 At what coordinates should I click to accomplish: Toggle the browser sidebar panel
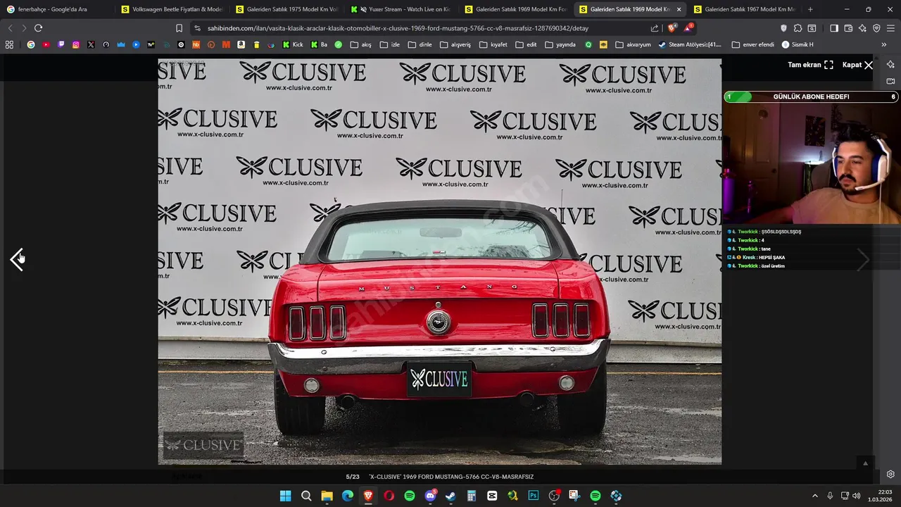pos(834,28)
